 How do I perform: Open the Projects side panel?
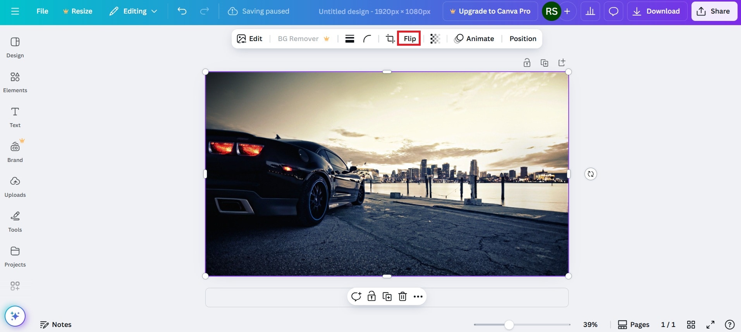point(15,256)
